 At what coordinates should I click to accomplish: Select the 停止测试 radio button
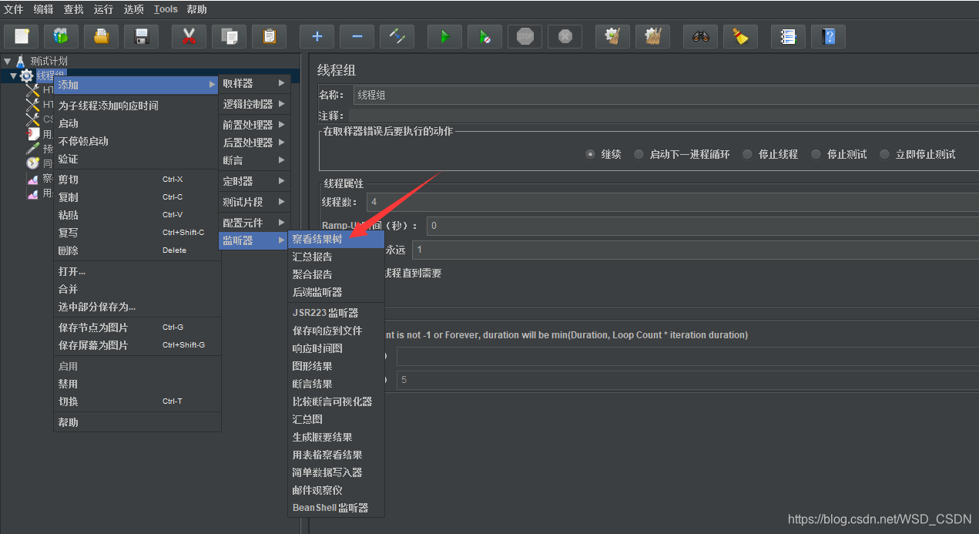(816, 154)
